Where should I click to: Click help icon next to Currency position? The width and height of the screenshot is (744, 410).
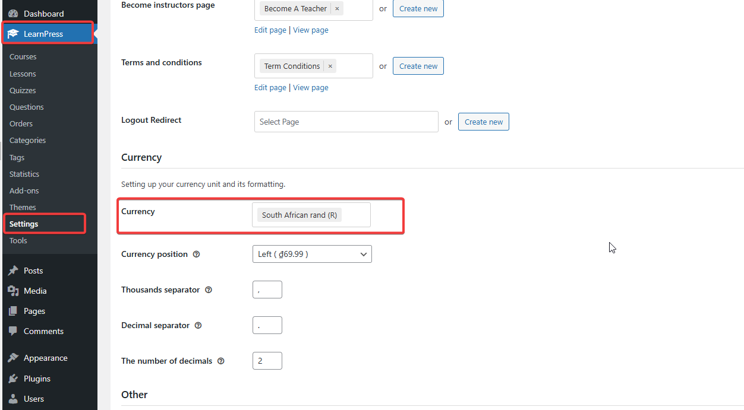click(197, 254)
